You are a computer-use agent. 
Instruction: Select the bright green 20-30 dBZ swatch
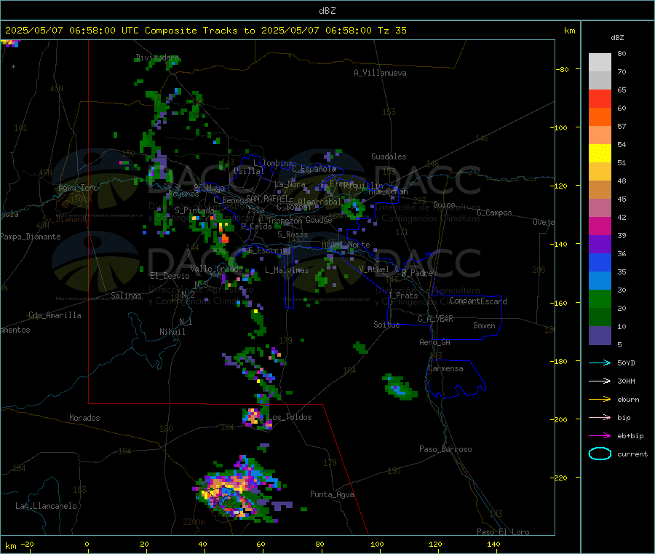tap(600, 298)
